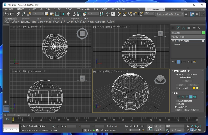This screenshot has width=208, height=135.
Task: Click the キー フィルタ... button
Action: click(177, 130)
